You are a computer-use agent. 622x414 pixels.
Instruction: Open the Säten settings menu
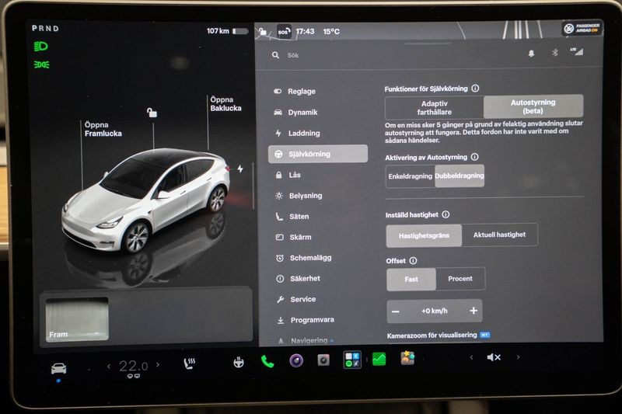292,216
